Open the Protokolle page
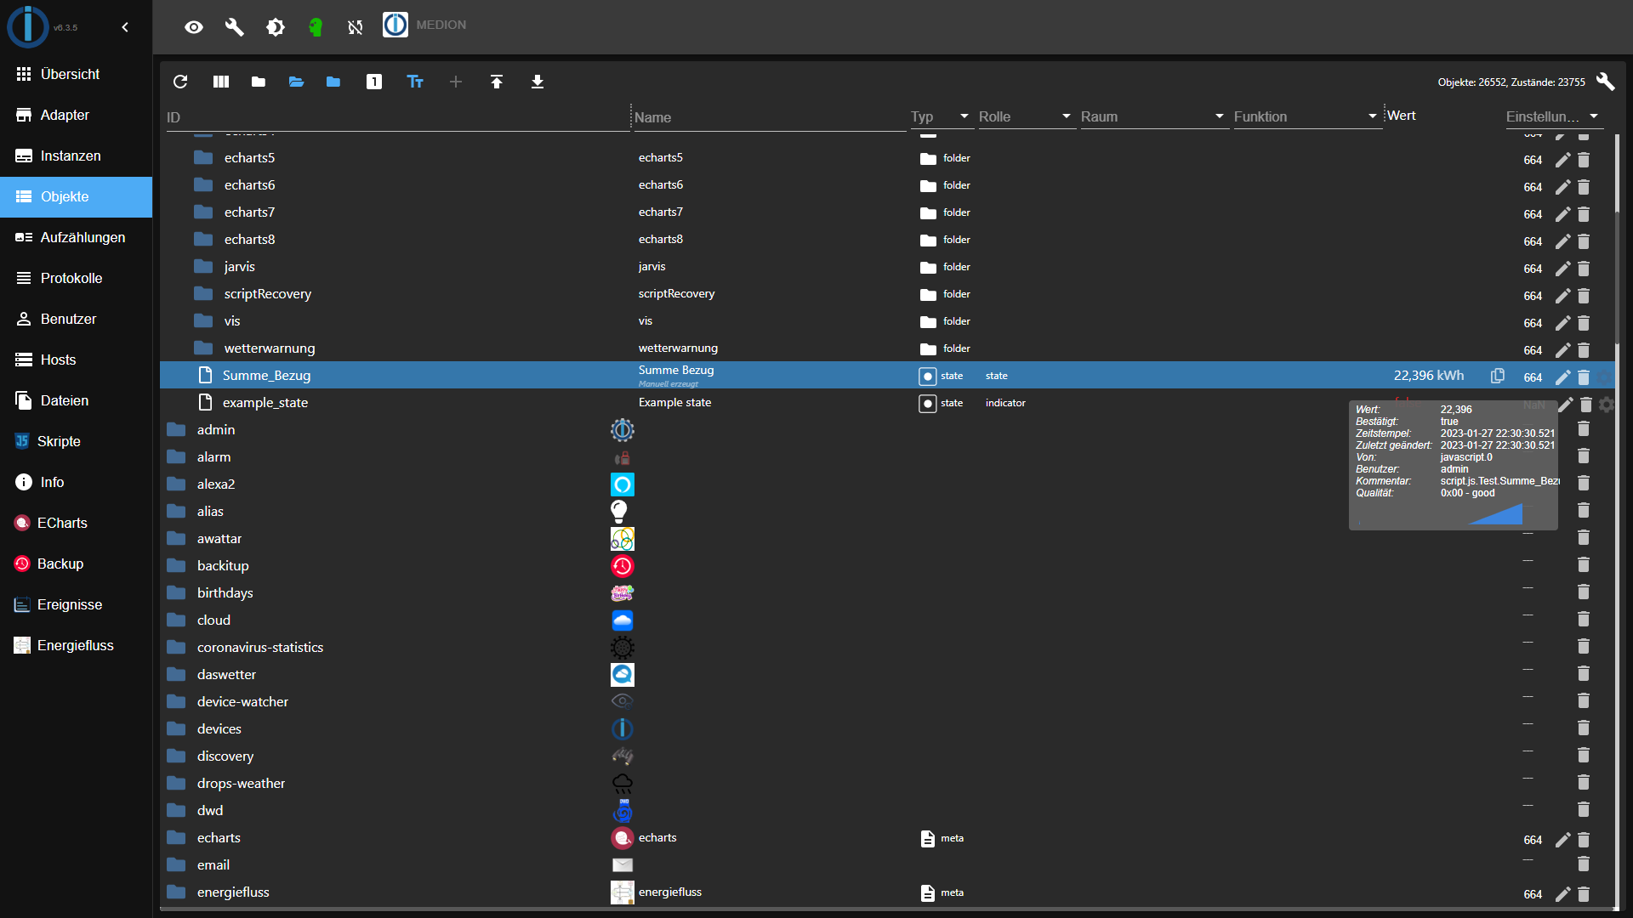The height and width of the screenshot is (918, 1633). [71, 278]
